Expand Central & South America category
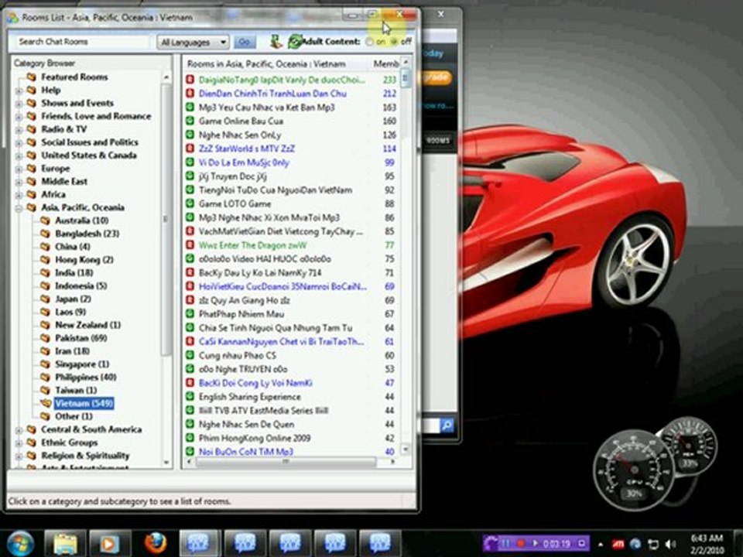Screen dimensions: 743x557 [19, 430]
